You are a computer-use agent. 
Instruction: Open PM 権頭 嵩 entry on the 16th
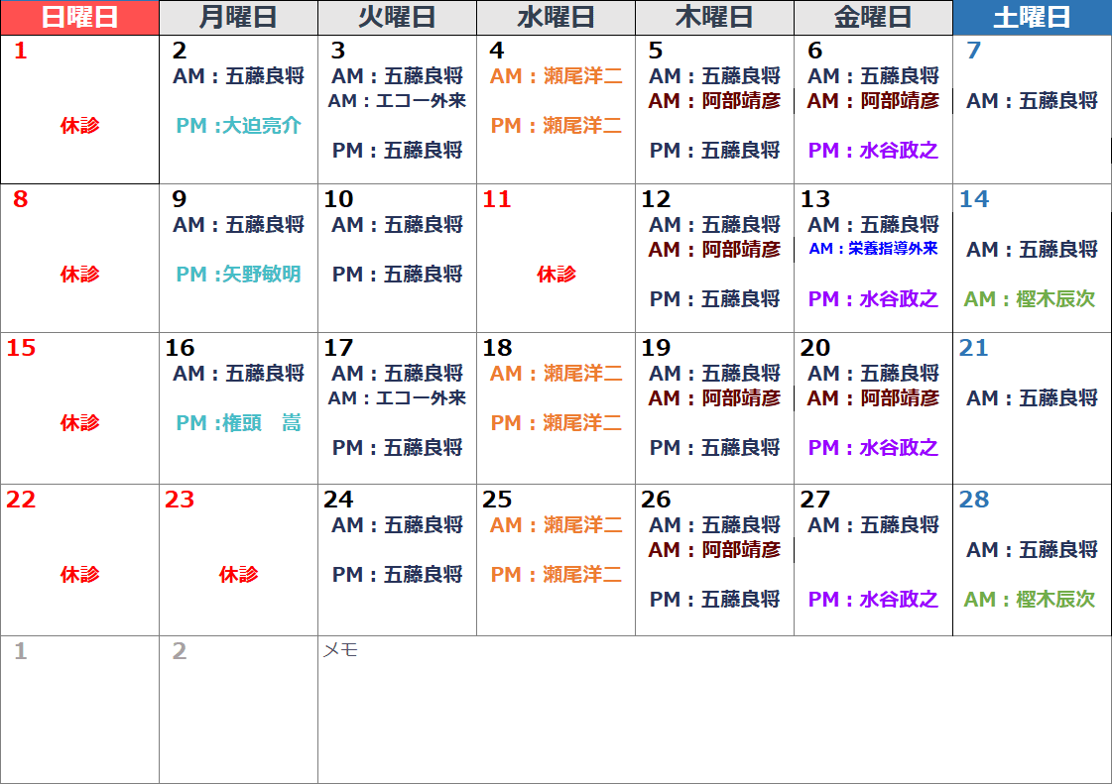[238, 423]
